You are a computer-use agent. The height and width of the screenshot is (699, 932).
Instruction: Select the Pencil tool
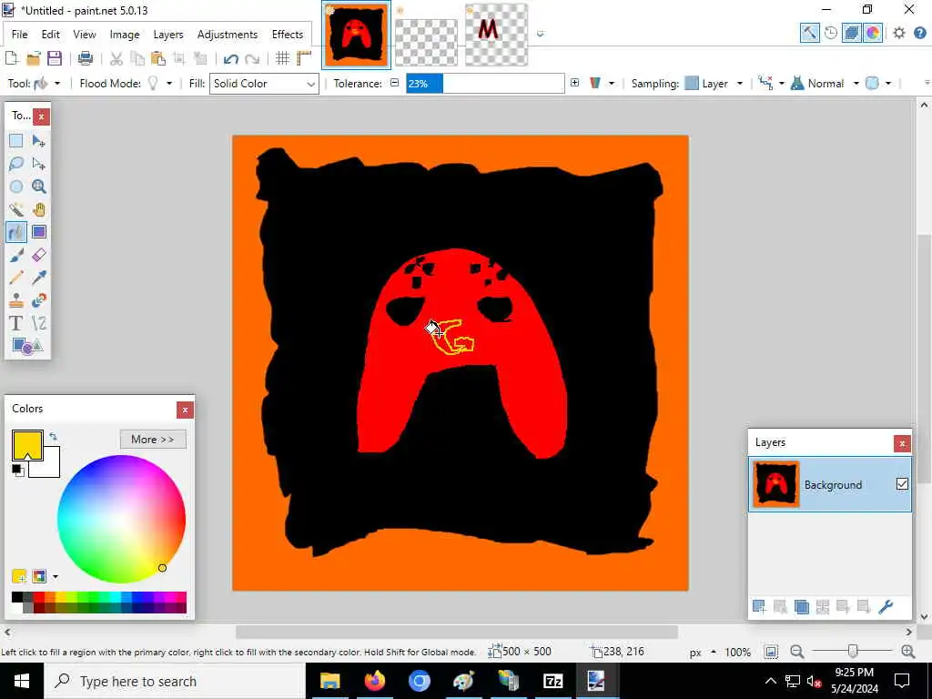click(16, 278)
